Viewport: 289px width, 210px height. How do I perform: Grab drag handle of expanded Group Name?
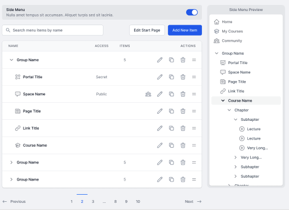(x=194, y=60)
